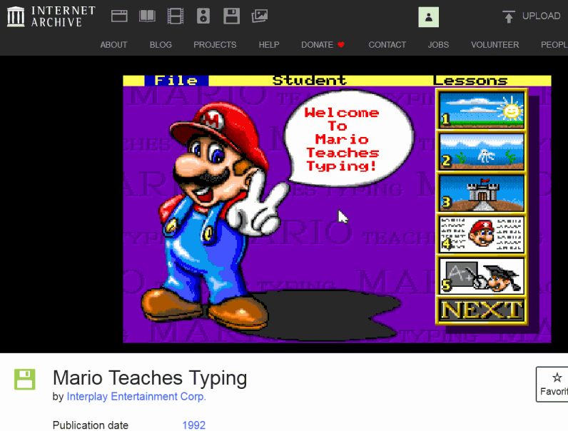Click the Upload arrow icon
Viewport: 568px width, 431px height.
click(x=509, y=16)
